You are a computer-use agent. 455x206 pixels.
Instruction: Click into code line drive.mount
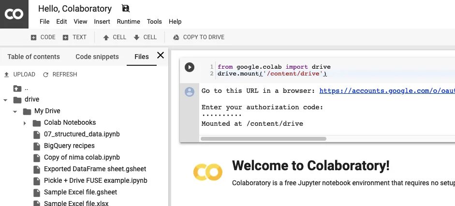[272, 74]
